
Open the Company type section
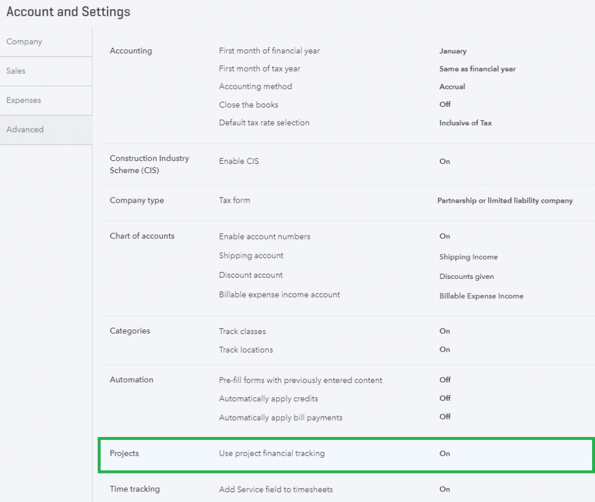[x=137, y=200]
